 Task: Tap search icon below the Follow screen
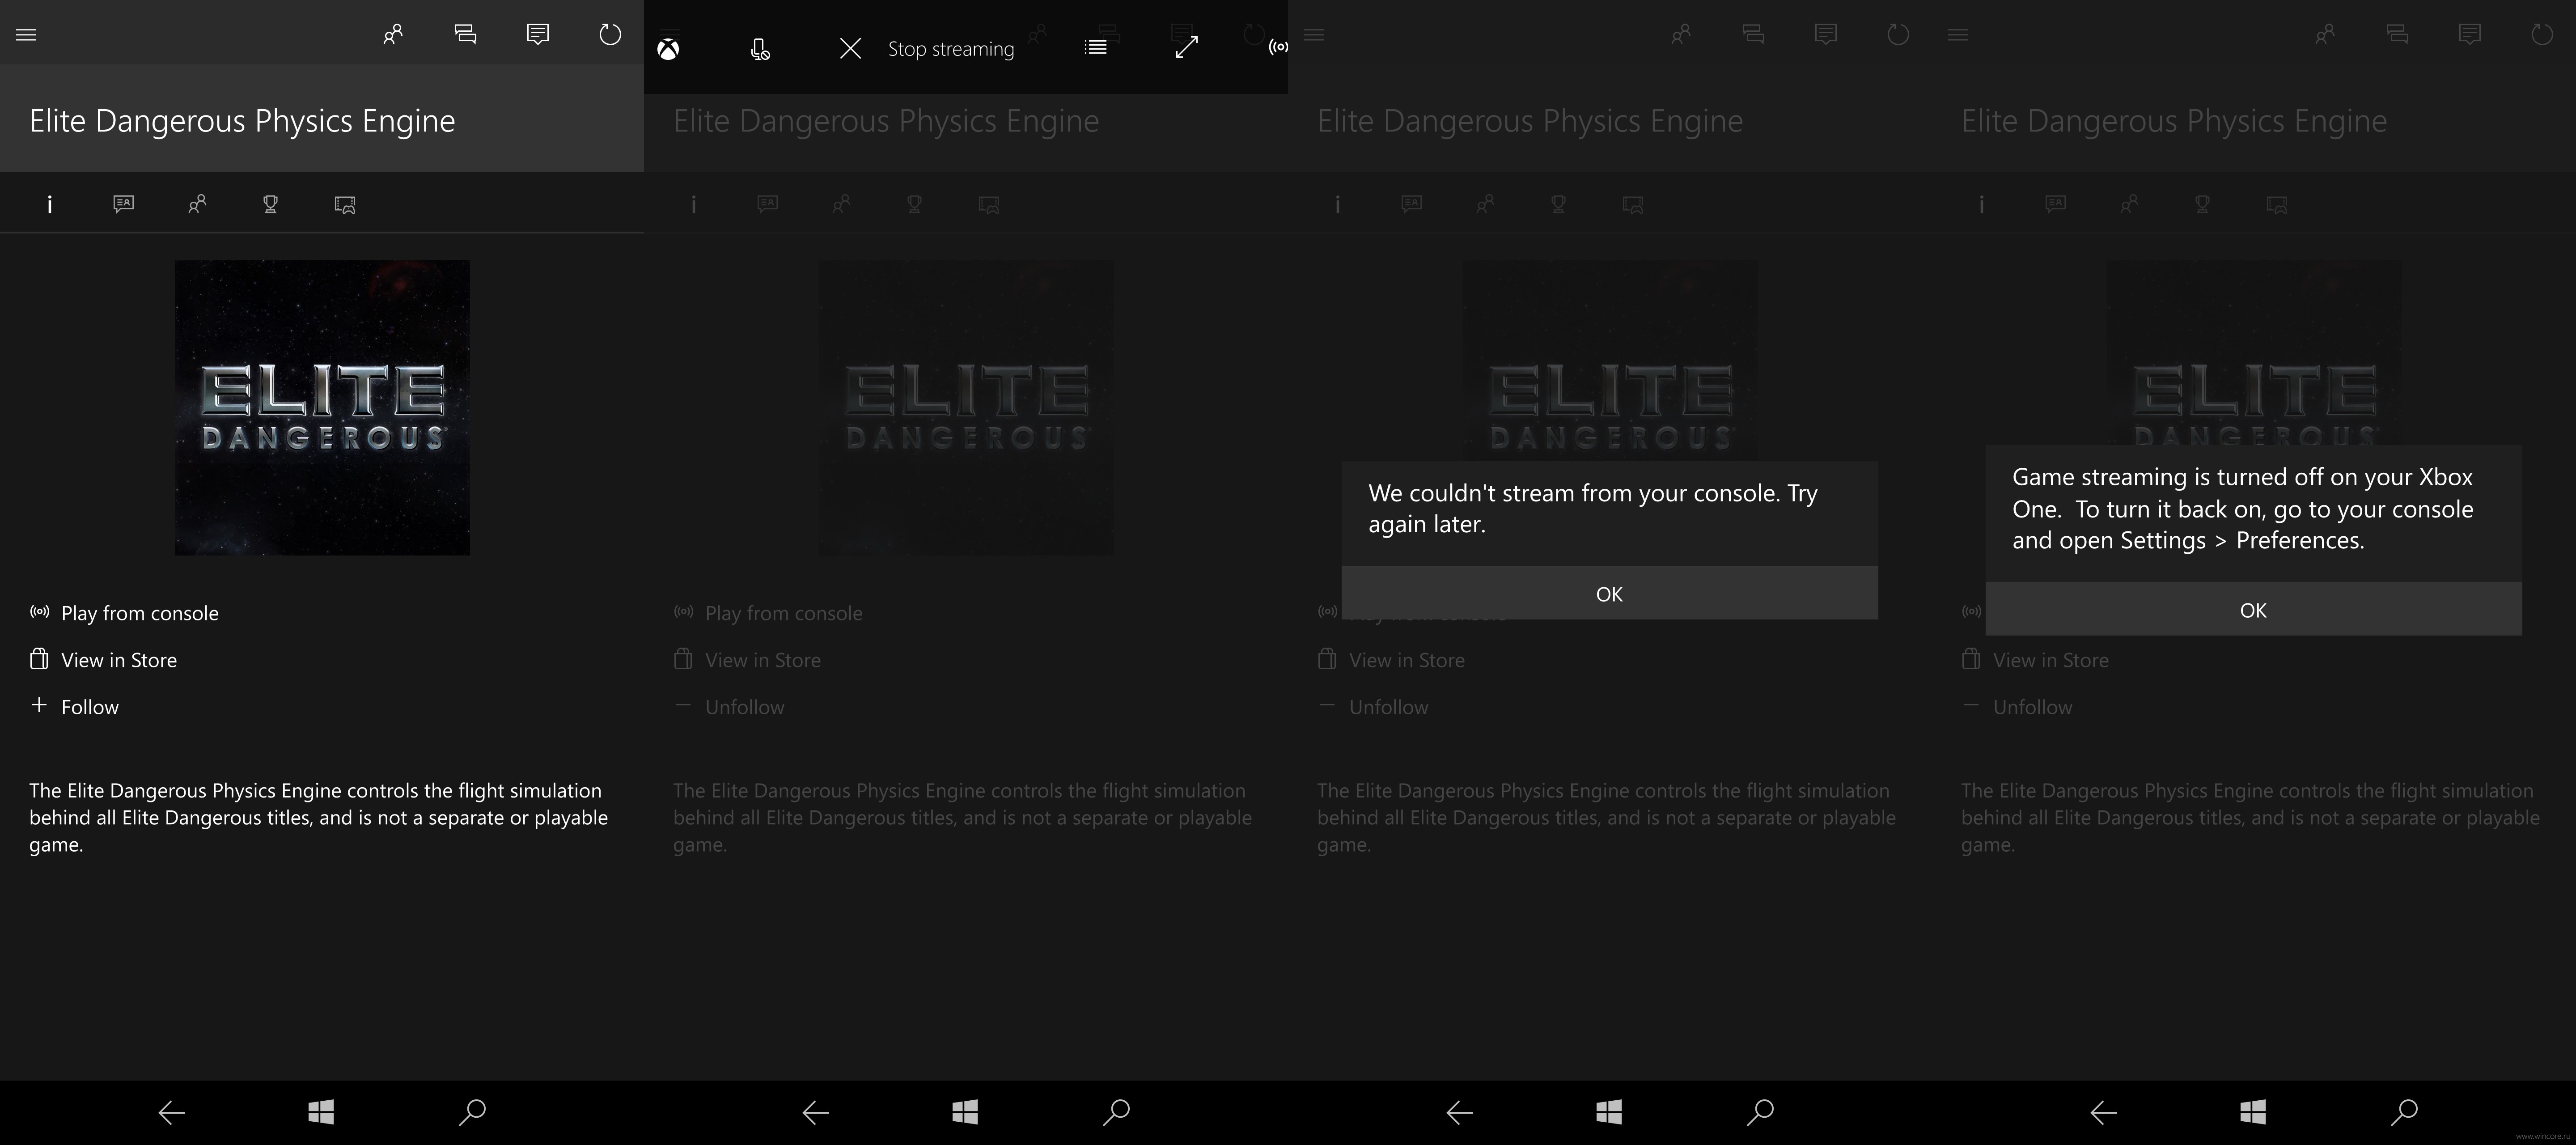click(x=472, y=1112)
